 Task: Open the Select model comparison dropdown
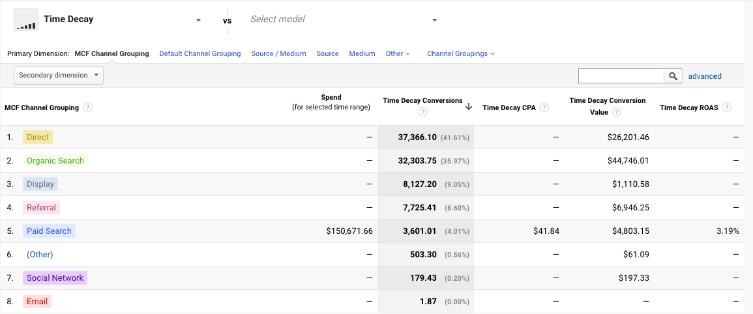click(x=434, y=20)
